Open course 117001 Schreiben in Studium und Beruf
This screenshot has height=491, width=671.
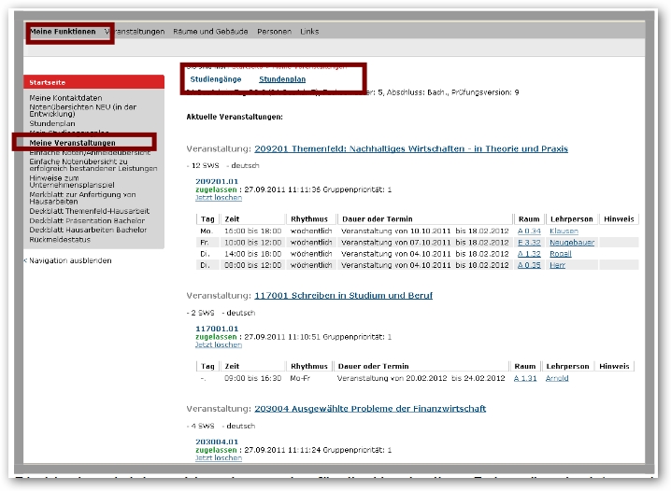(344, 296)
